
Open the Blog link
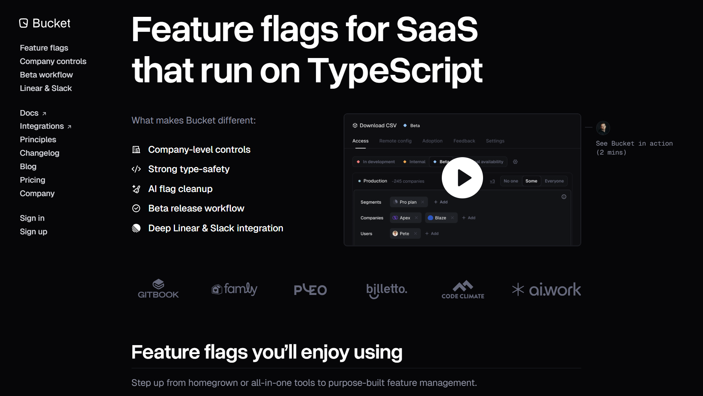pos(28,167)
